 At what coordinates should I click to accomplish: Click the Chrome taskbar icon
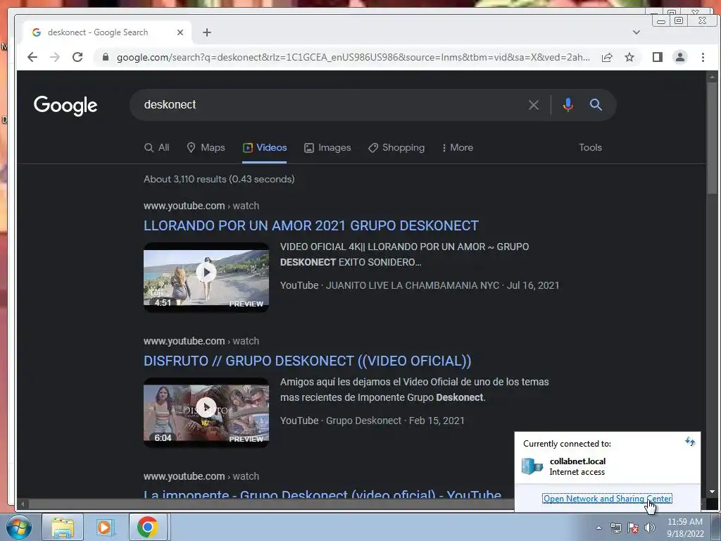tap(148, 527)
